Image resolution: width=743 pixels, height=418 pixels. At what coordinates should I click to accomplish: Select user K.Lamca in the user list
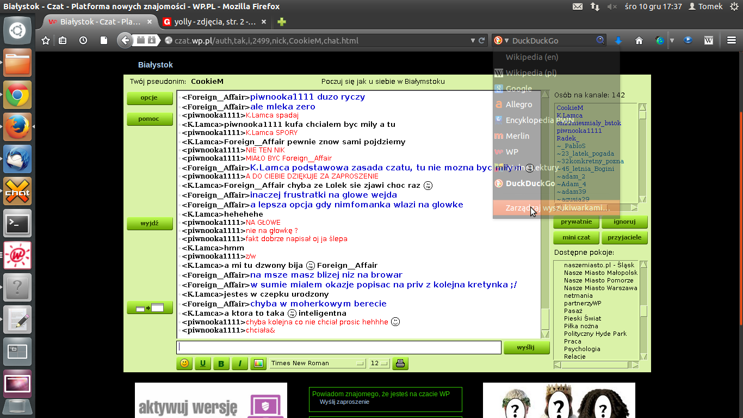(569, 115)
